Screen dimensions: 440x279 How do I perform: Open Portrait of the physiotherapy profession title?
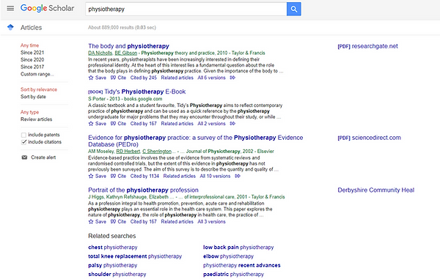143,190
